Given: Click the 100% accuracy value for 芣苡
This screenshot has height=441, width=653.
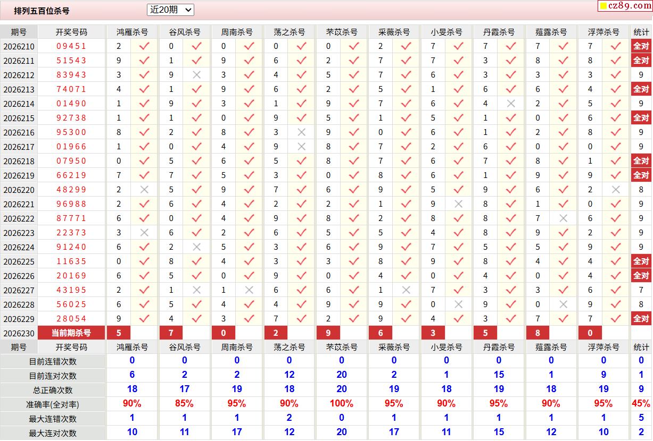Looking at the screenshot, I should tap(342, 404).
